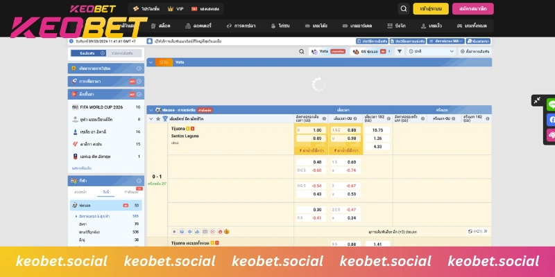Open the search icon in the top header
Viewport: 555px width, 277px height.
tap(404, 9)
